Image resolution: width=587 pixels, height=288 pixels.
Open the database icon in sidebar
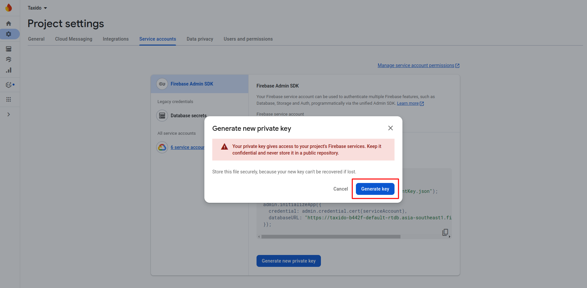[9, 49]
